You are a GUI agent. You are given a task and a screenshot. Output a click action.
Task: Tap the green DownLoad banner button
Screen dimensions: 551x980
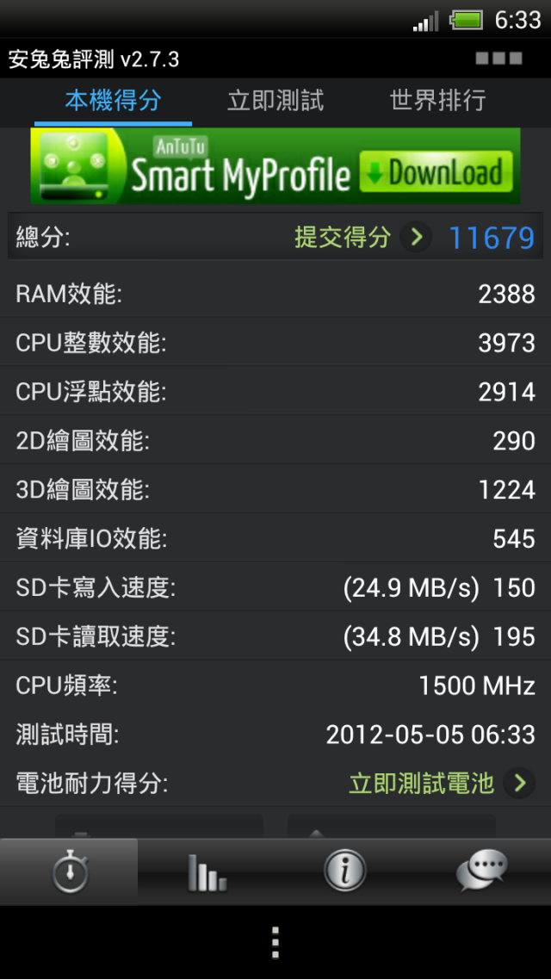tap(436, 171)
